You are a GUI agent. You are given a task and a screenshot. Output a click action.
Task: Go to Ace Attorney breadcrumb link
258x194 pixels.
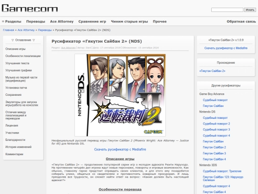26,30
